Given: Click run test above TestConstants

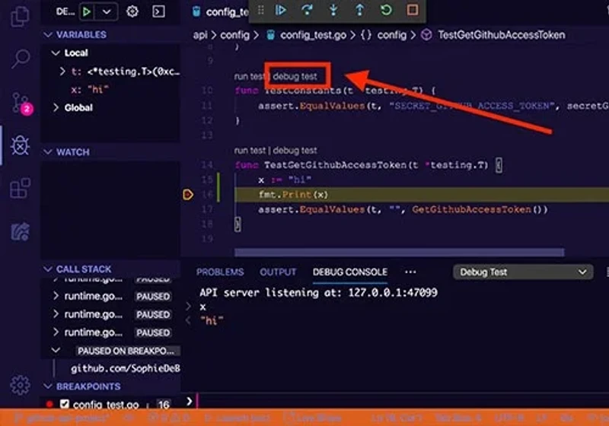Looking at the screenshot, I should coord(249,76).
